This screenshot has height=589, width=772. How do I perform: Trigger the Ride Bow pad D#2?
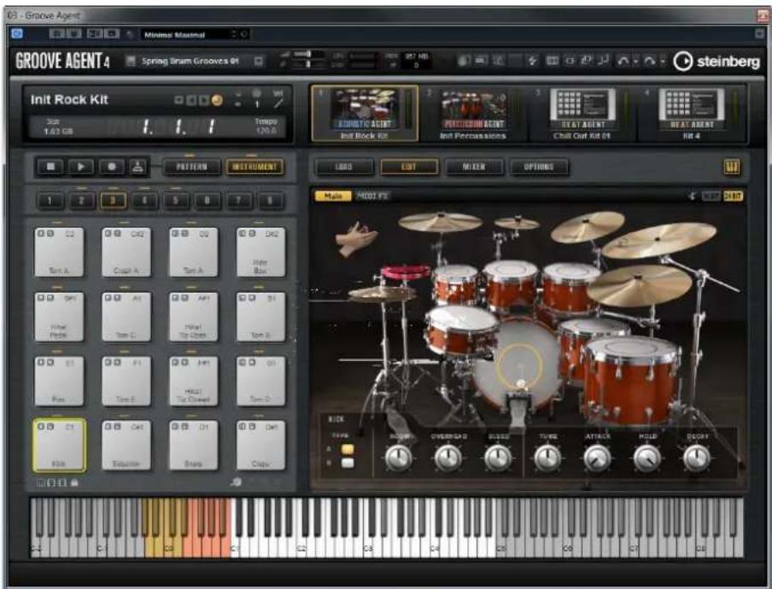pyautogui.click(x=260, y=252)
